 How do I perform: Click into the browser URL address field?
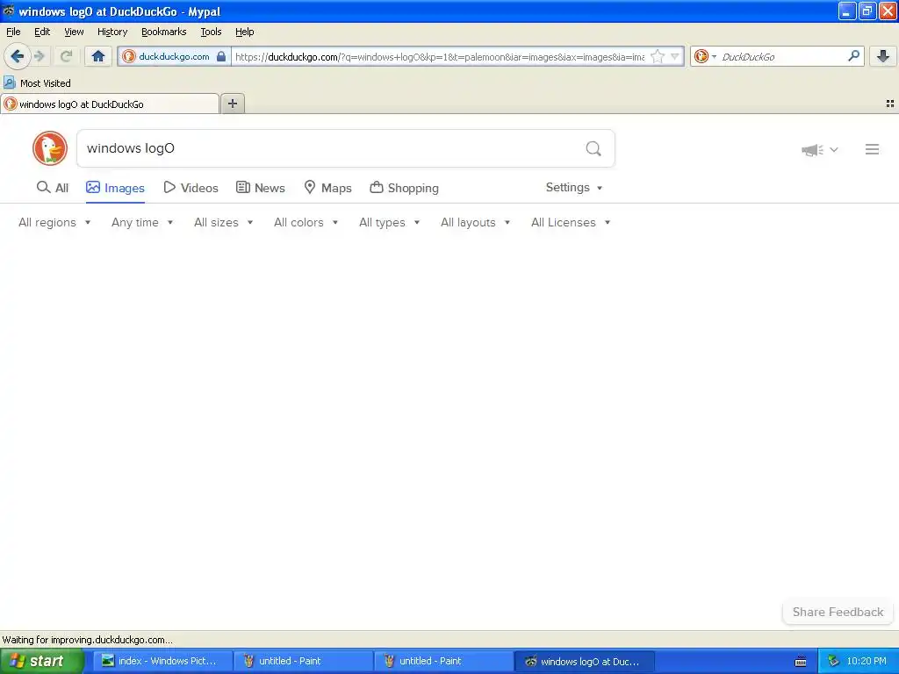point(440,57)
